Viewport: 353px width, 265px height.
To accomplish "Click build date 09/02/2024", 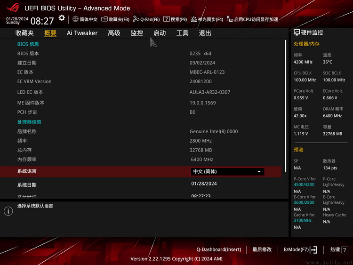I will 202,63.
